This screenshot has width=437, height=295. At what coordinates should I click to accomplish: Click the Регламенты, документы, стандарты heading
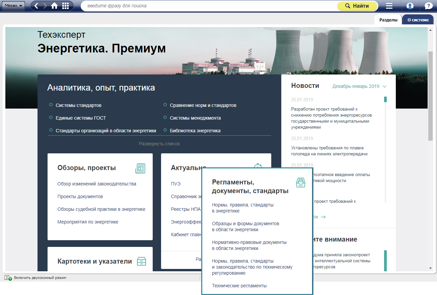(x=250, y=187)
